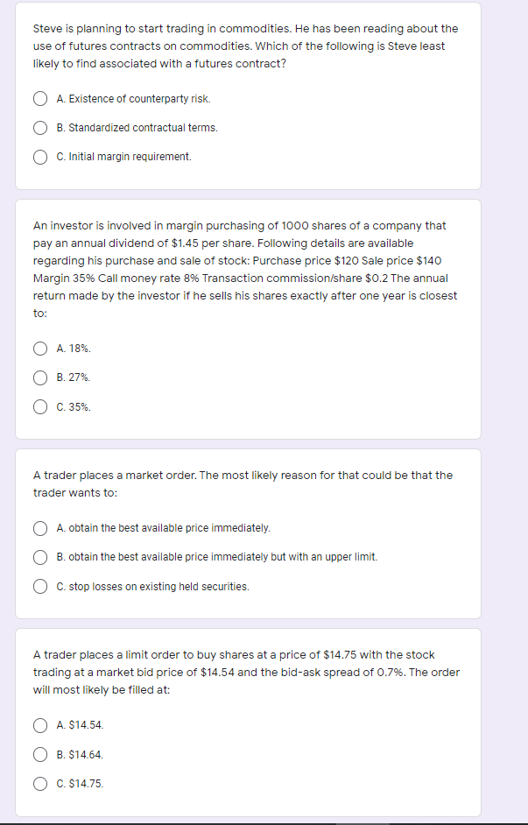Click the answer label text 'C. $14.75.'
The height and width of the screenshot is (825, 528).
(80, 784)
